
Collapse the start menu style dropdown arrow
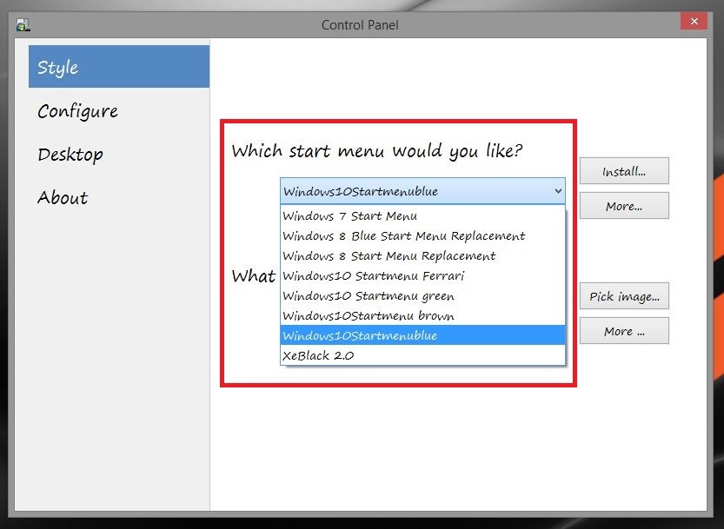point(558,190)
